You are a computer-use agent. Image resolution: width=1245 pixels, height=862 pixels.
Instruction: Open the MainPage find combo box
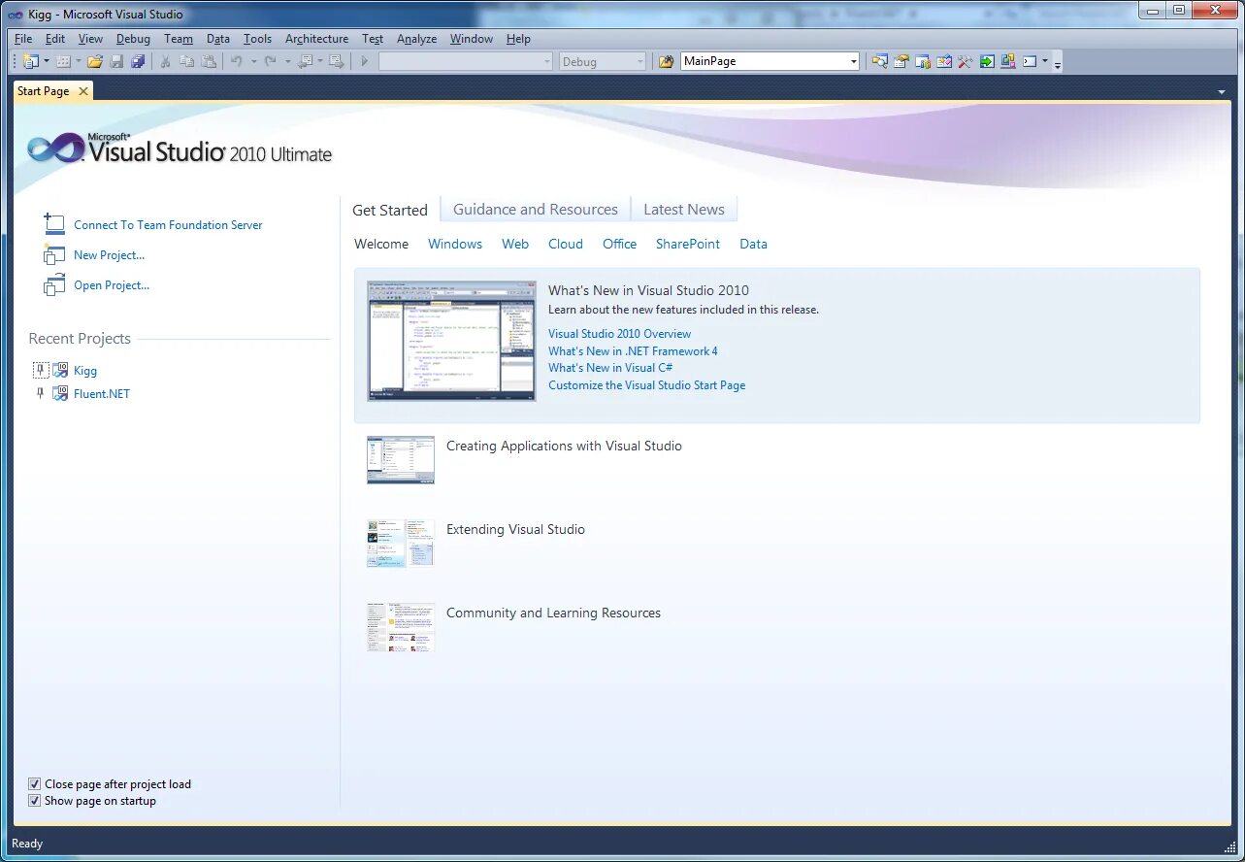click(770, 61)
